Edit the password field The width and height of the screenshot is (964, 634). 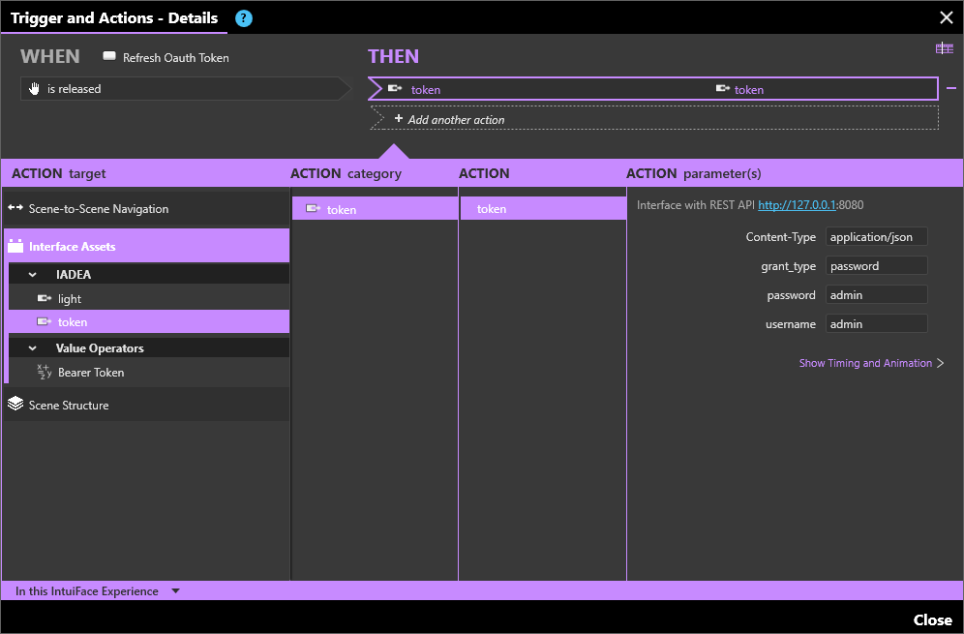tap(876, 294)
